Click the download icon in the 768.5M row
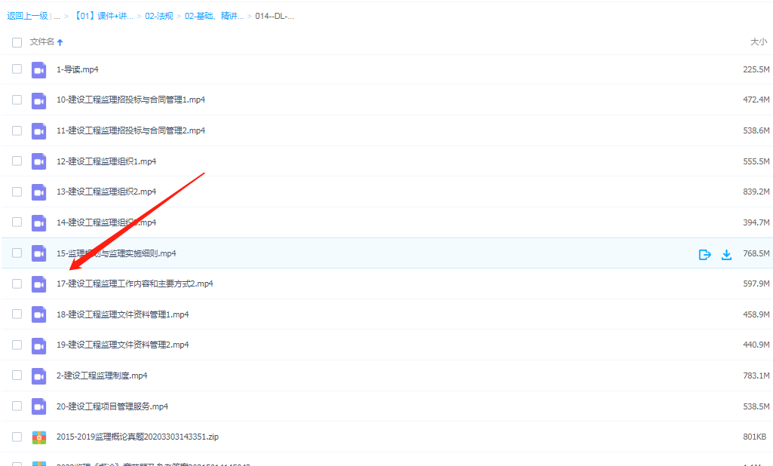The width and height of the screenshot is (773, 466). [726, 254]
